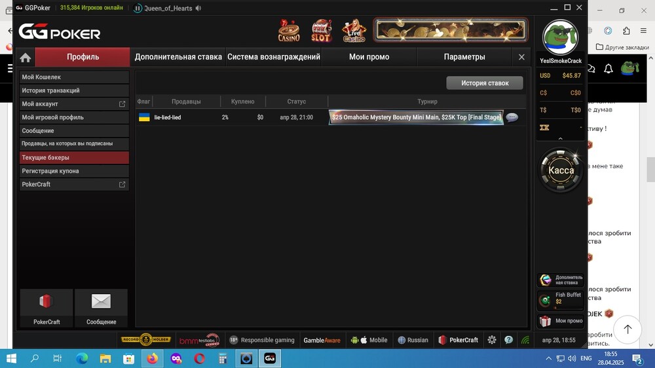Image resolution: width=655 pixels, height=368 pixels.
Task: Open File Explorer from the taskbar
Action: click(105, 358)
